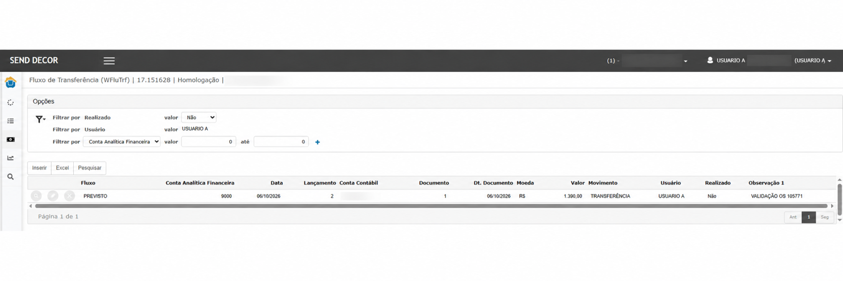843x281 pixels.
Task: Focus the filter até input field
Action: coord(281,142)
